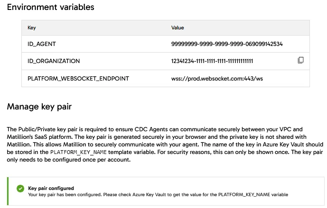Select the PLATFORM_WEBSOCKET_ENDPOINT key cell
Viewport: 327px width, 208px height.
click(x=78, y=78)
